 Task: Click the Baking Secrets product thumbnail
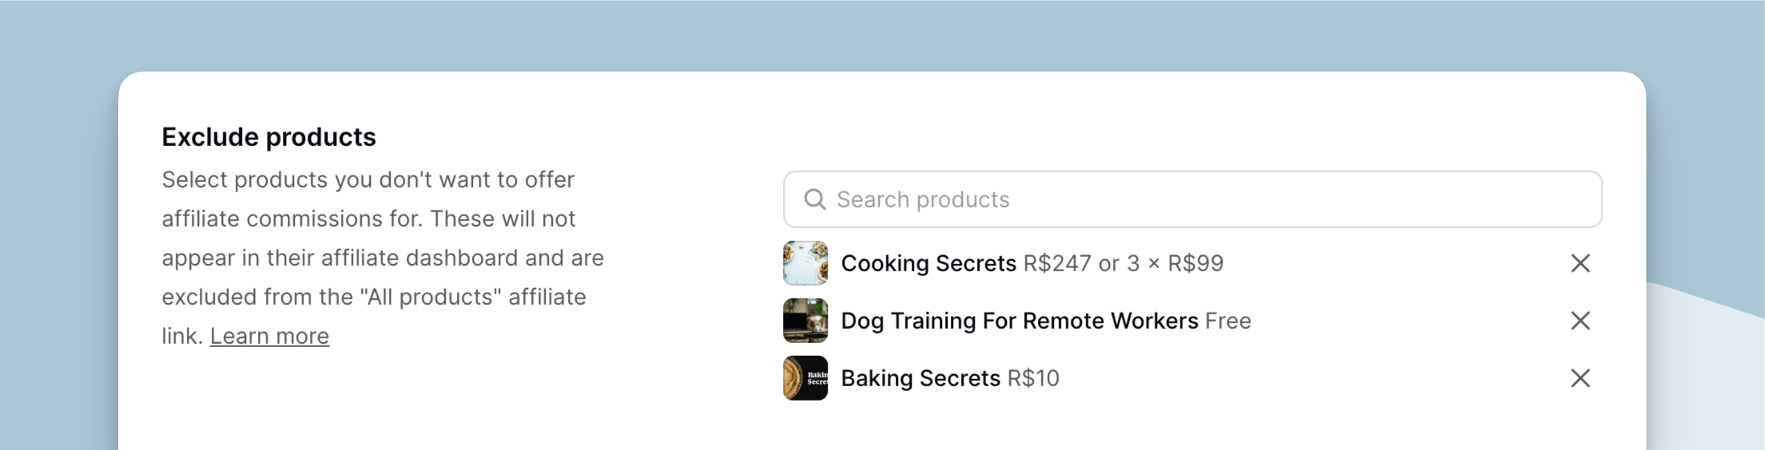(805, 378)
